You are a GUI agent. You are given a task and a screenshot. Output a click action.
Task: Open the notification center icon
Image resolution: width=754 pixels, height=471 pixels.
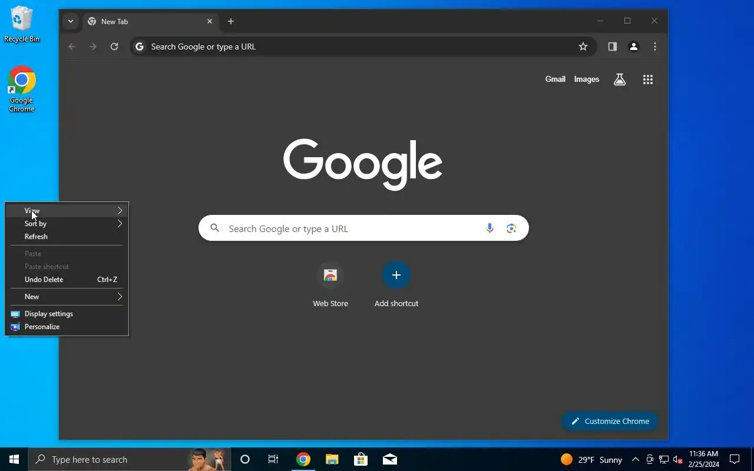point(735,459)
